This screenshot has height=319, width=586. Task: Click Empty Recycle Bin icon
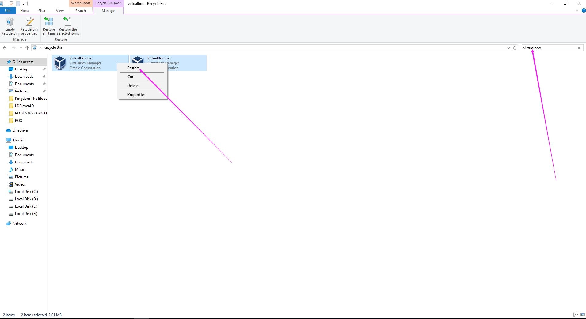click(x=10, y=26)
